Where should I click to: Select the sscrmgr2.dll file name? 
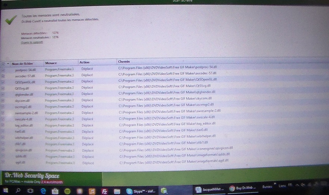click(x=23, y=107)
